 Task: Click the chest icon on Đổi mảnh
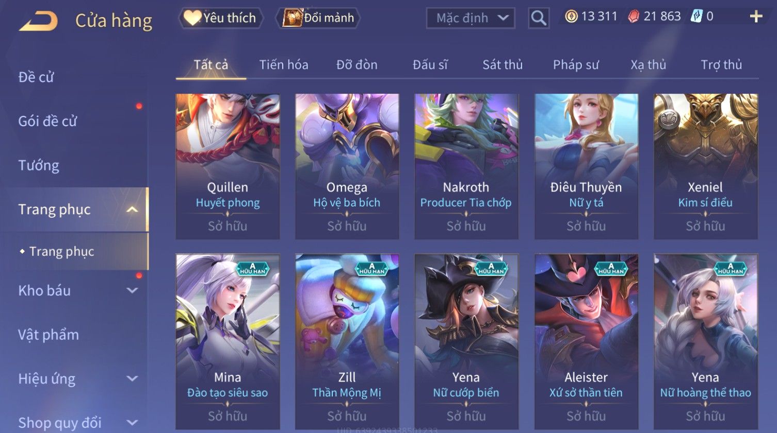tap(293, 18)
